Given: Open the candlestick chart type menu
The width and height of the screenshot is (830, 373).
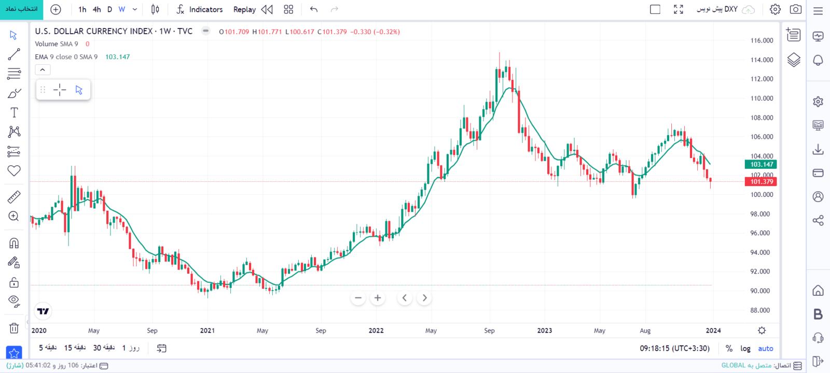Looking at the screenshot, I should point(155,9).
